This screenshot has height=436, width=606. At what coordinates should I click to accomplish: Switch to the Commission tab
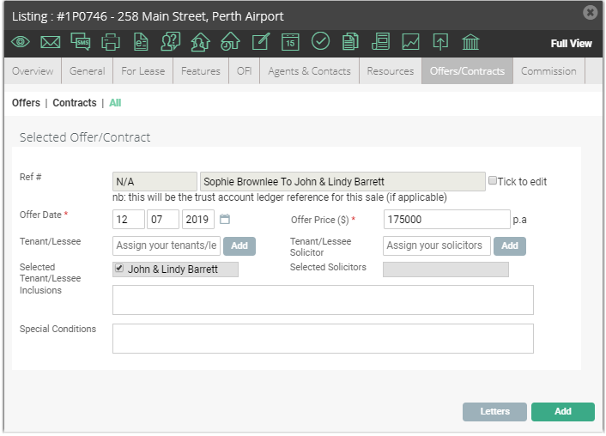point(548,70)
